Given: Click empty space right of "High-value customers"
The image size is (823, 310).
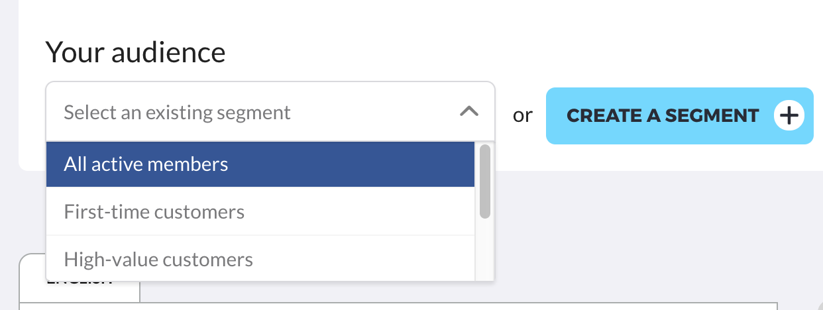Looking at the screenshot, I should [364, 259].
